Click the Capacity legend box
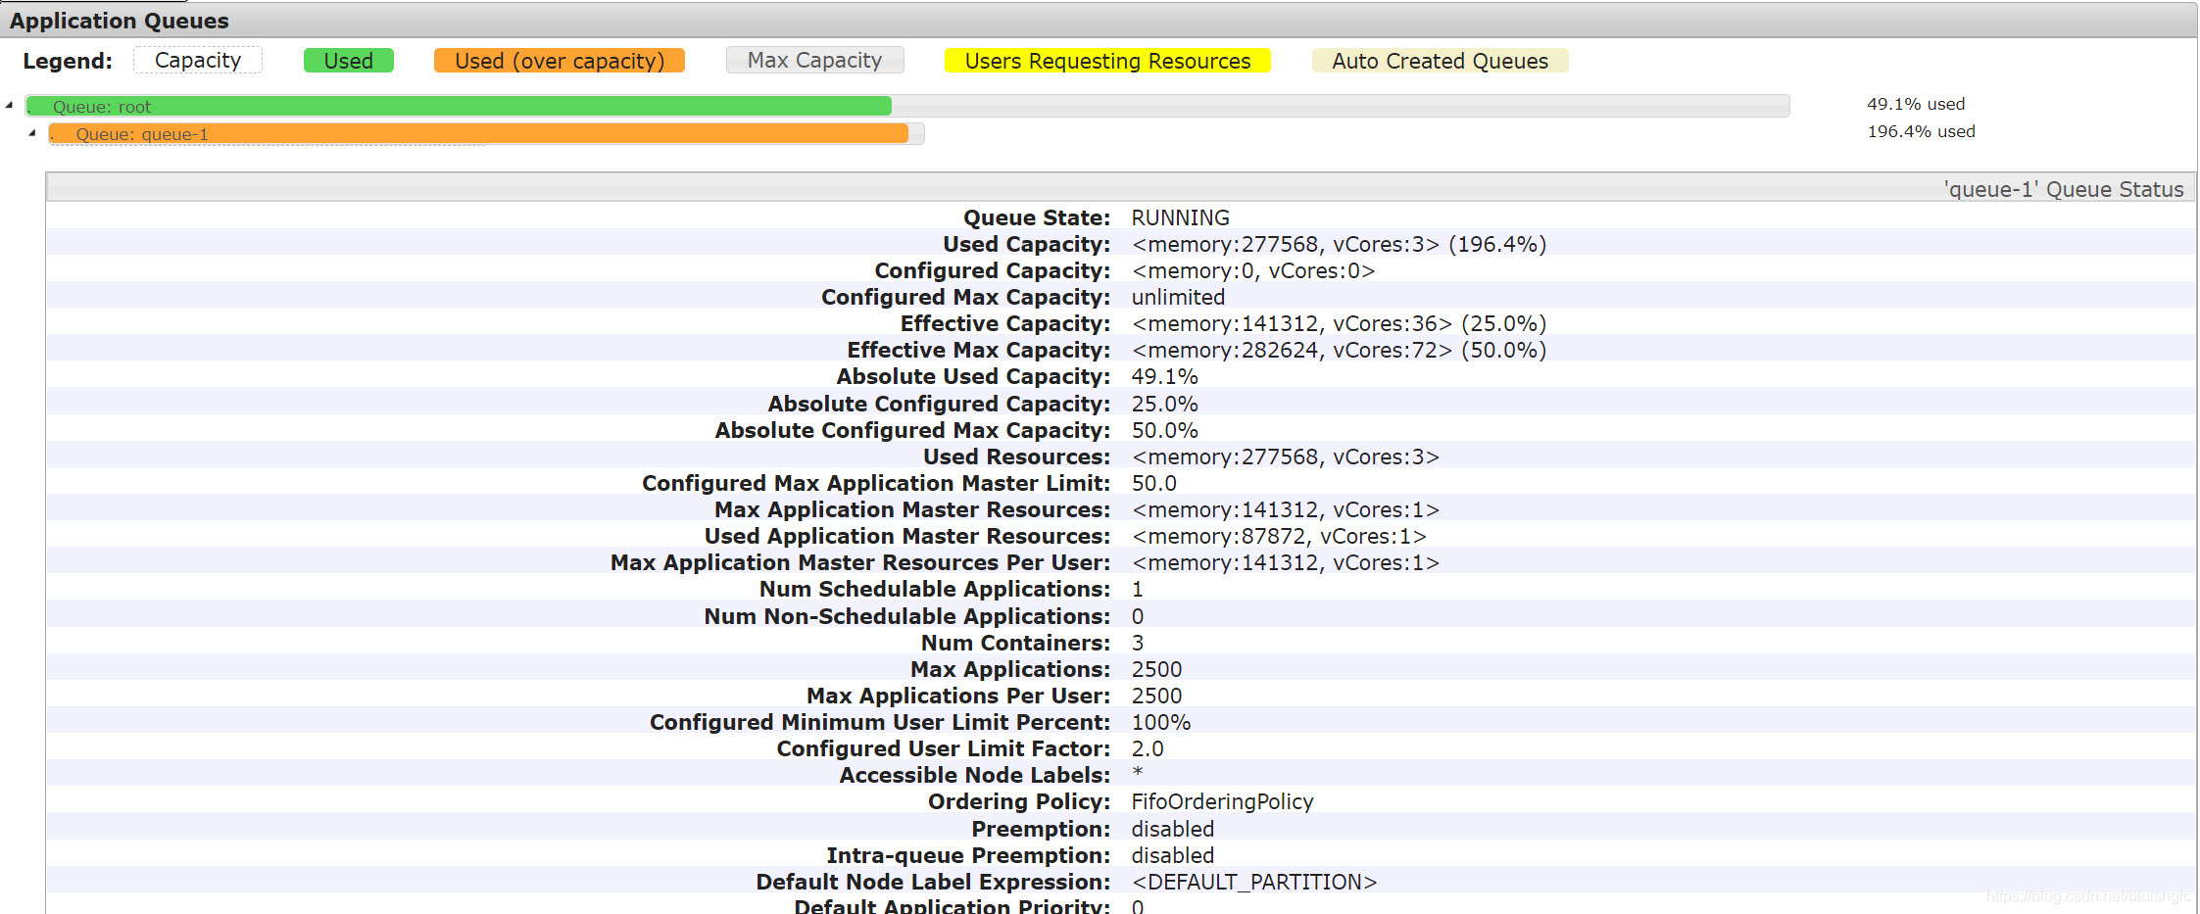2200x914 pixels. [x=198, y=61]
